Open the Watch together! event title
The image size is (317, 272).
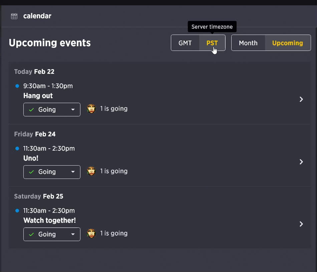[x=49, y=220]
